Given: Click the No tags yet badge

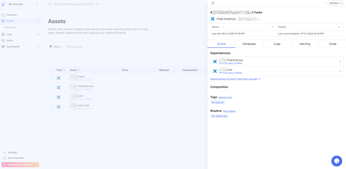Looking at the screenshot, I should 218,102.
